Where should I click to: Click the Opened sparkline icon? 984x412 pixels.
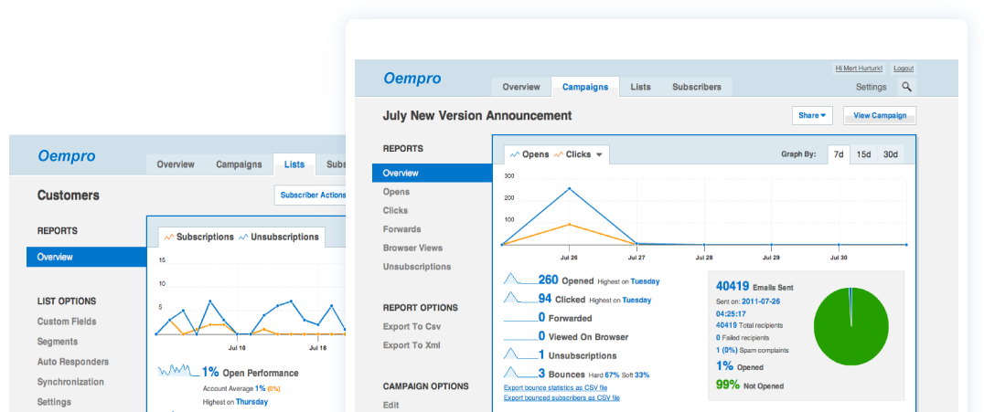click(x=519, y=280)
